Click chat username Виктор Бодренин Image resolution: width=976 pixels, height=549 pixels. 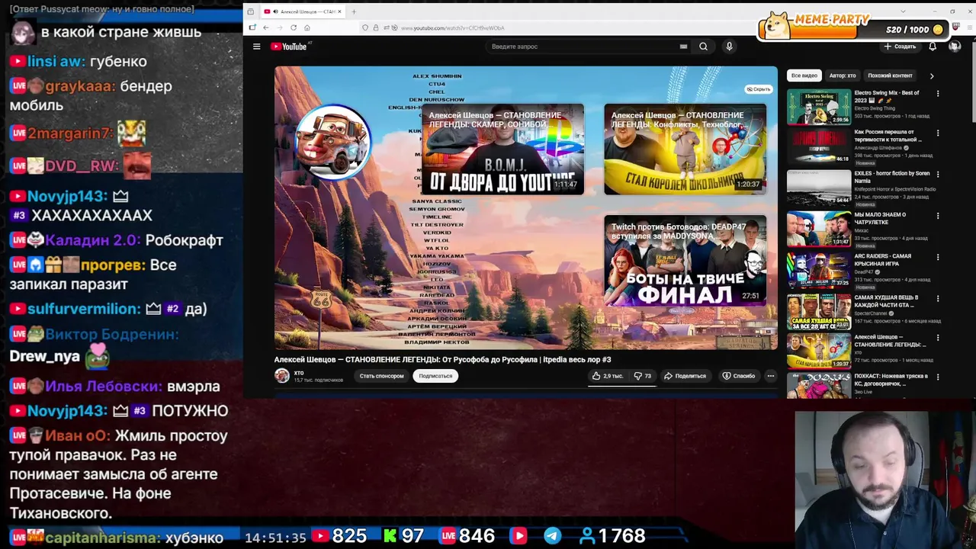pos(111,334)
